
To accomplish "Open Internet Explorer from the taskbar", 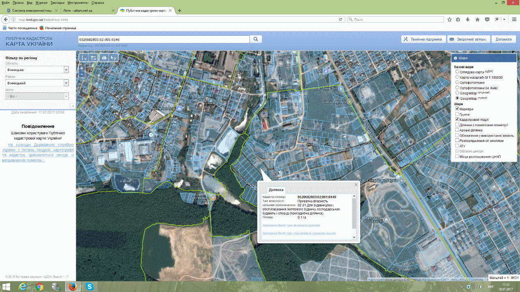I will coord(23,287).
